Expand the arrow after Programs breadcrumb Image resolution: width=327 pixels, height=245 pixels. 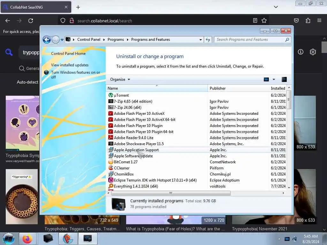[x=127, y=40]
